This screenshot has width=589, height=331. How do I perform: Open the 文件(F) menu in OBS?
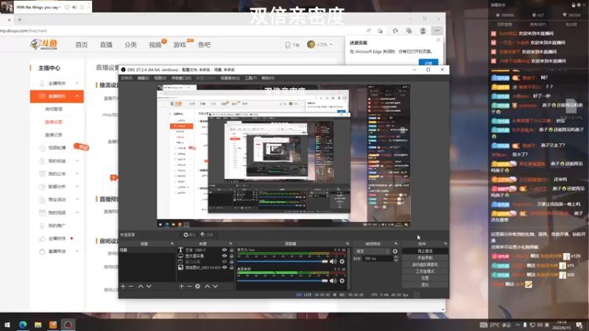click(x=127, y=78)
